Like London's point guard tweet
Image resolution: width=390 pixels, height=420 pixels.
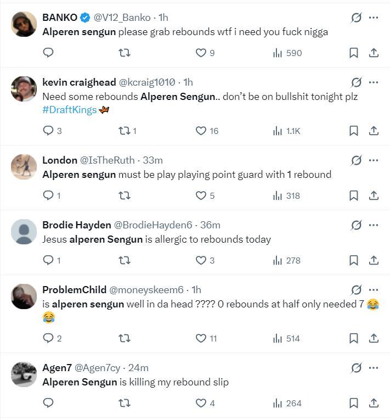point(201,195)
